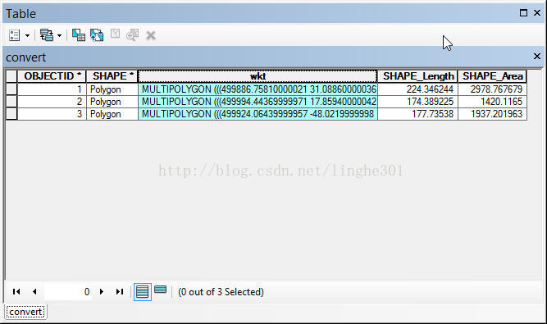Click SHAPE_Length value 174.389225
Image resolution: width=547 pixels, height=324 pixels.
(x=417, y=102)
